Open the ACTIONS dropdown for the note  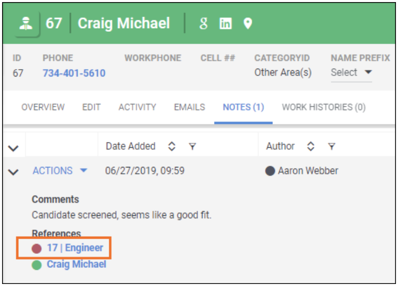(60, 171)
